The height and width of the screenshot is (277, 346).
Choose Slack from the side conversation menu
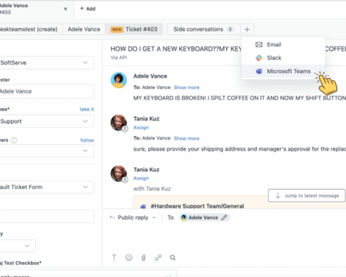[283, 58]
